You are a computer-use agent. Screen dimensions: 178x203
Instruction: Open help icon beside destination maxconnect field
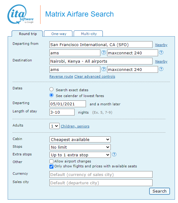click(161, 69)
